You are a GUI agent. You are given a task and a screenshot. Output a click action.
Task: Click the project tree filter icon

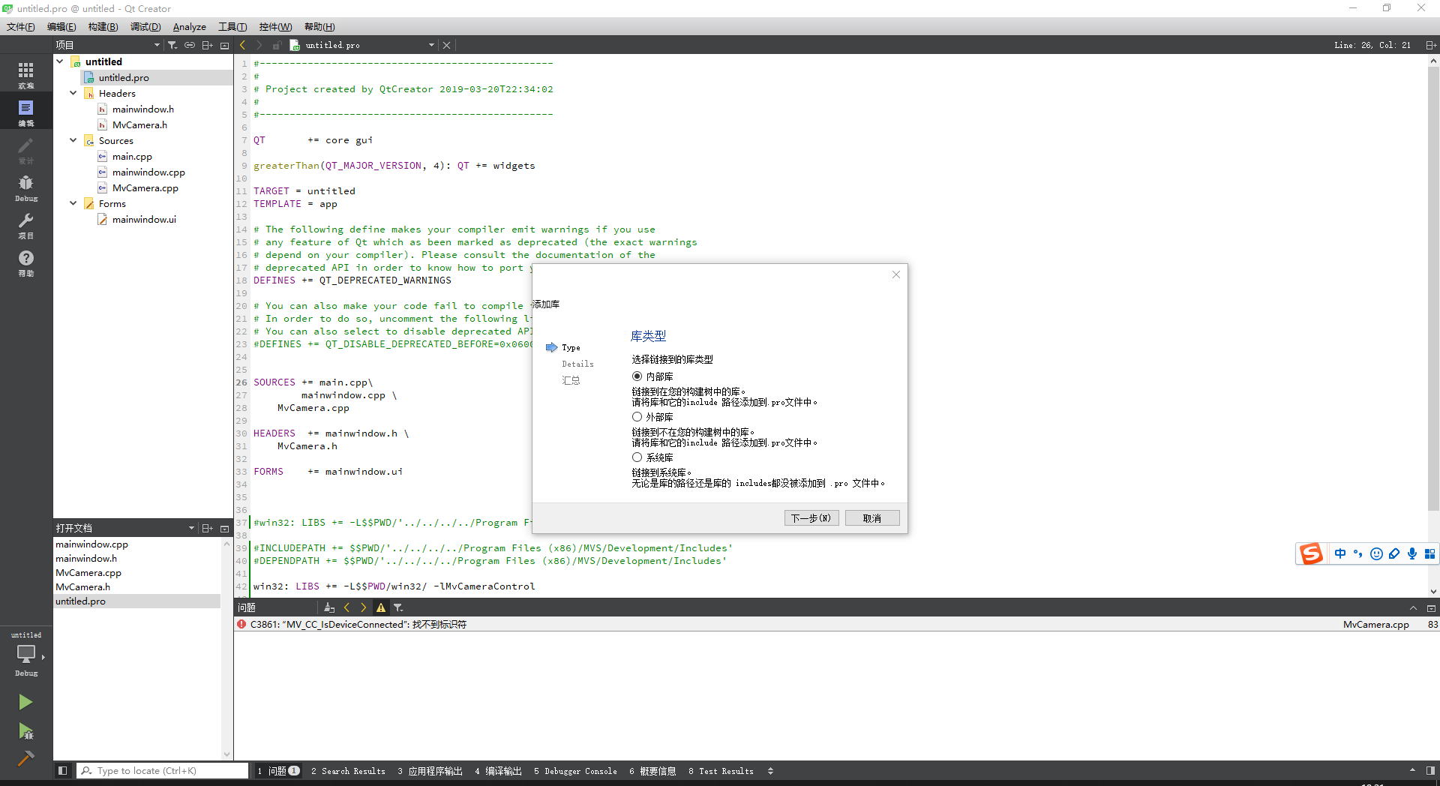[172, 45]
